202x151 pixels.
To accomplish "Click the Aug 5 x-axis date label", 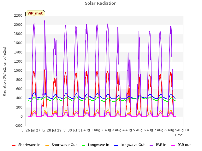I will (130, 130).
